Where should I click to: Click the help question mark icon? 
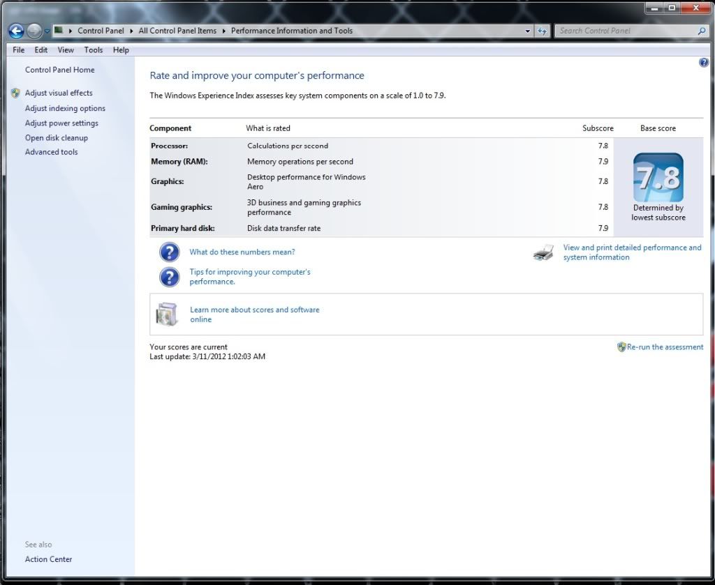point(703,63)
